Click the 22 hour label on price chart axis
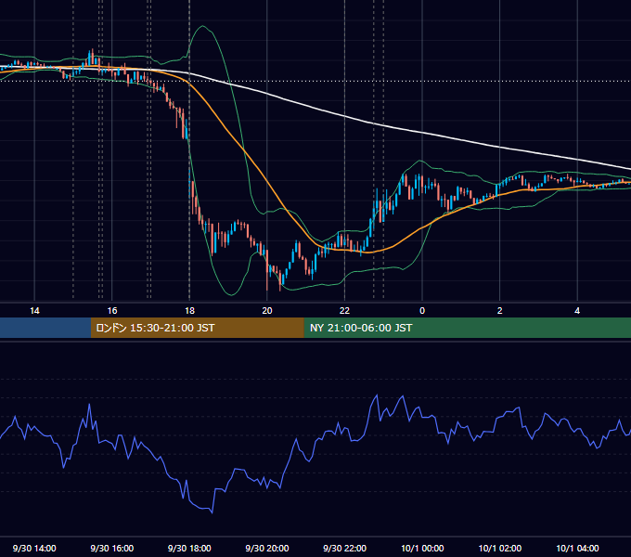The width and height of the screenshot is (631, 557). tap(344, 311)
